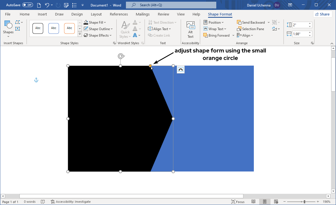336x205 pixels.
Task: Open the Insert tab
Action: (x=42, y=14)
